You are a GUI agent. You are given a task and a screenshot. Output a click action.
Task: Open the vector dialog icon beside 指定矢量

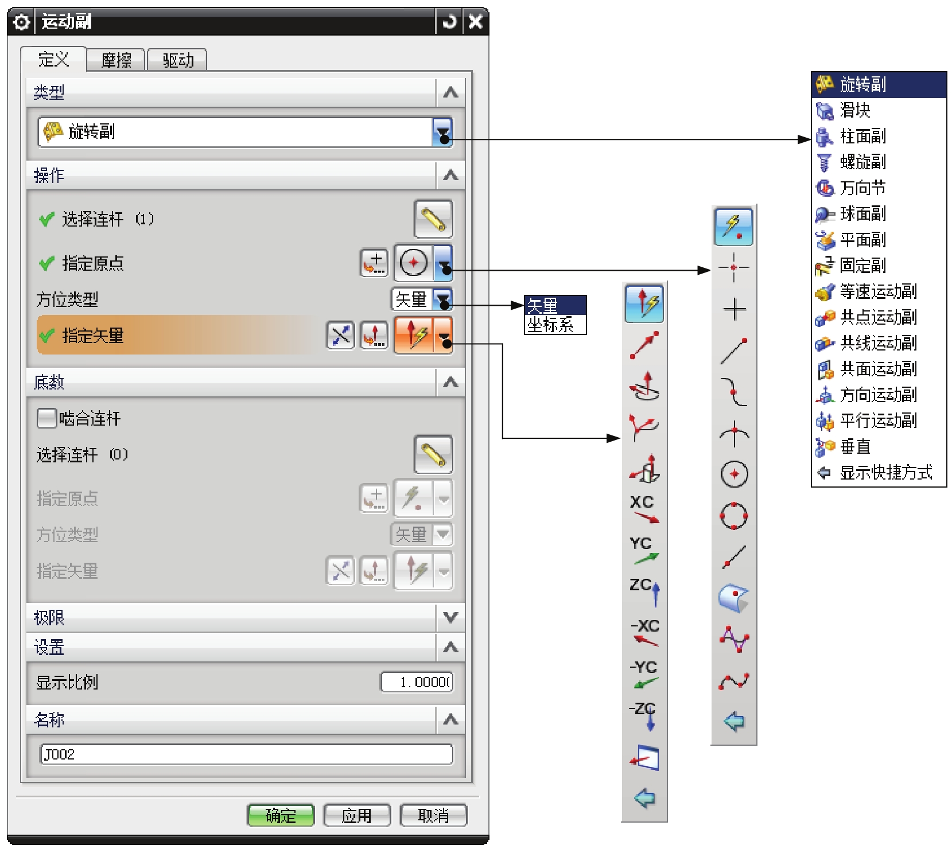coord(374,336)
